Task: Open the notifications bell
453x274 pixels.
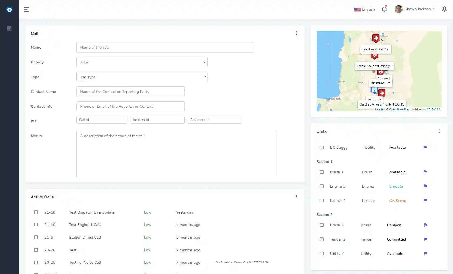Action: pos(384,9)
